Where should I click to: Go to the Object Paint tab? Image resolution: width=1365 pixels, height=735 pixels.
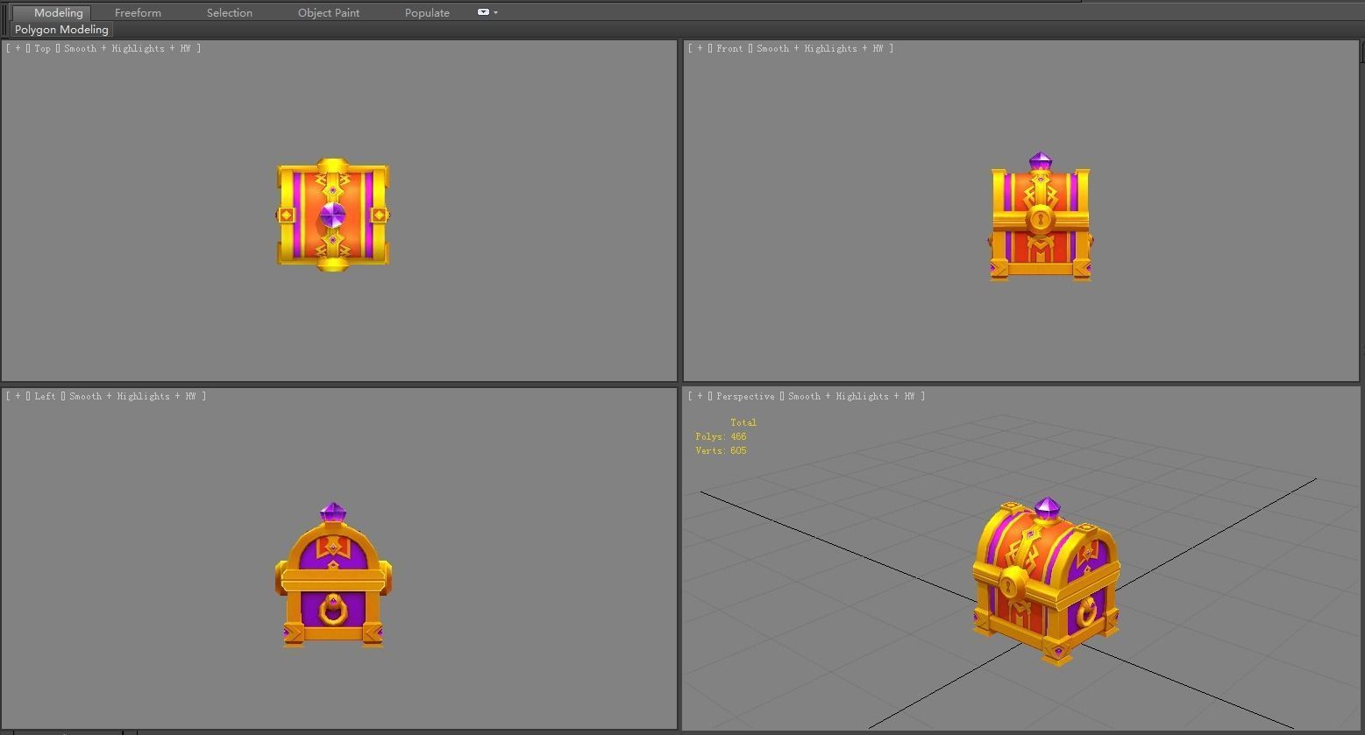329,12
